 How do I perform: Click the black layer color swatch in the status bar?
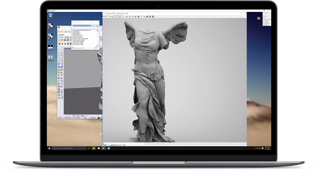pyautogui.click(x=99, y=118)
